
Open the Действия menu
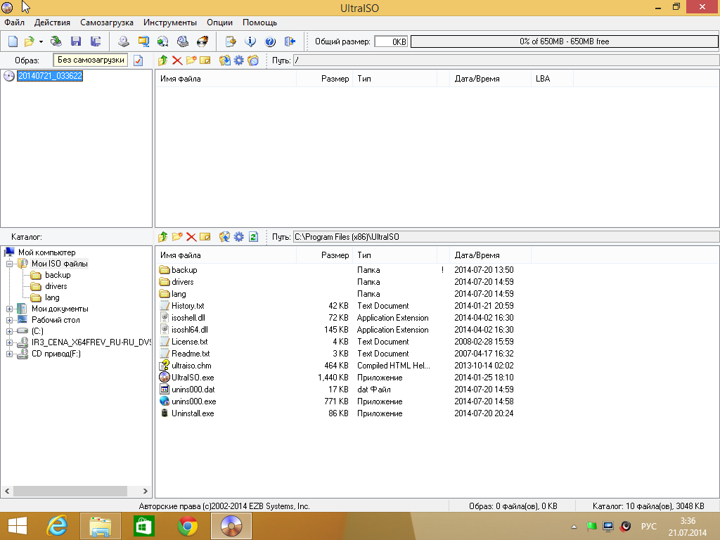[x=52, y=22]
